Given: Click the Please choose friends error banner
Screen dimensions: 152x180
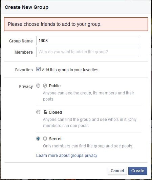Looking at the screenshot, I should (x=76, y=24).
